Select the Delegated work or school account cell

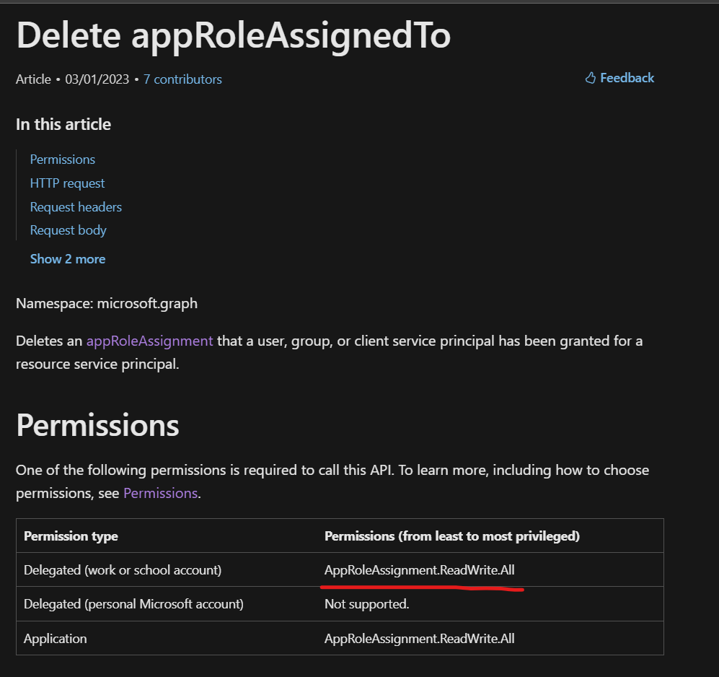click(123, 570)
